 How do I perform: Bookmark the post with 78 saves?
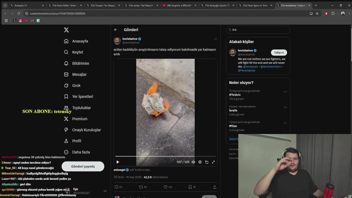tap(190, 187)
